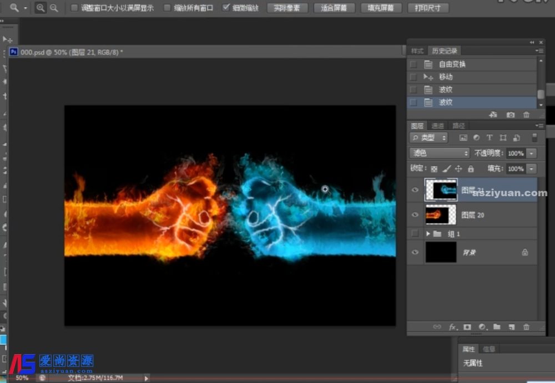Filter for smart objects icon
The height and width of the screenshot is (383, 555).
[516, 138]
